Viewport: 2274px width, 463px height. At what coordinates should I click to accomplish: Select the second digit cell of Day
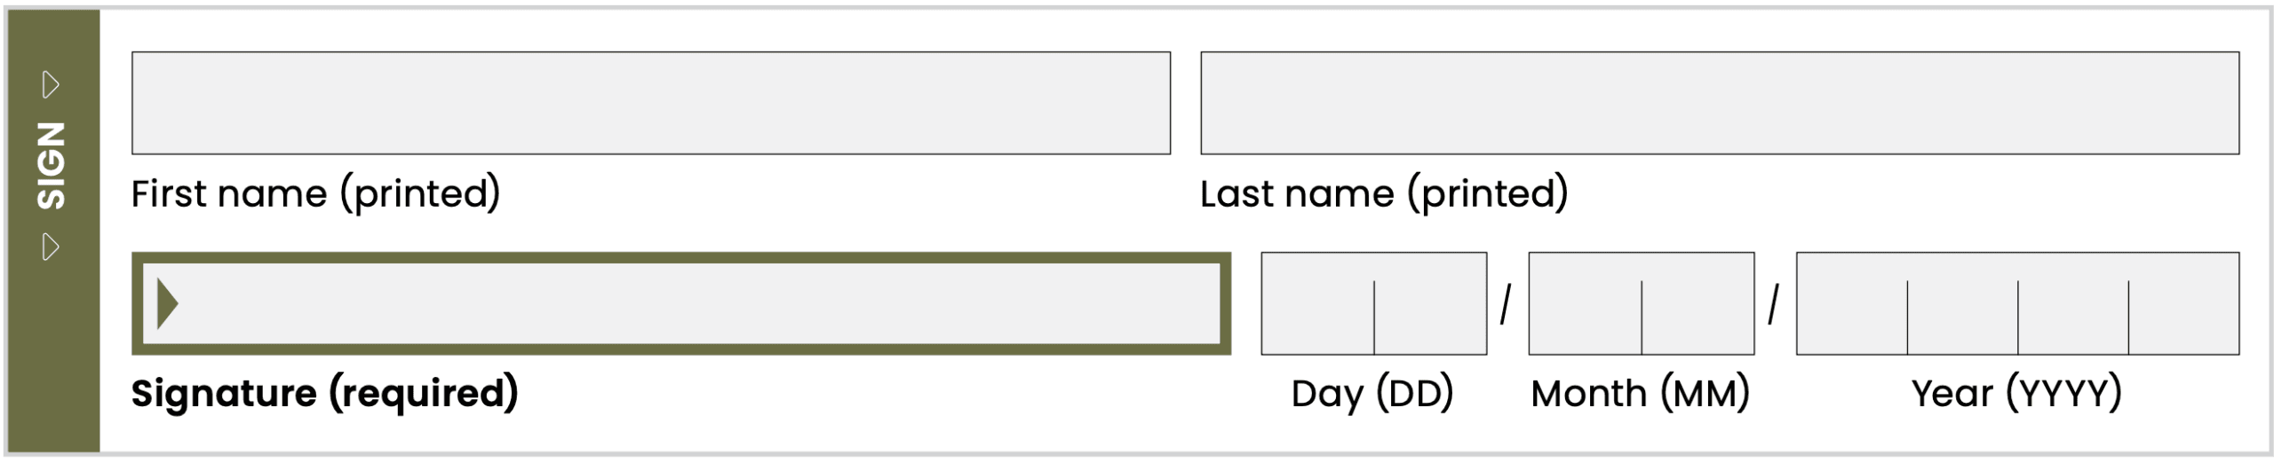point(1430,303)
